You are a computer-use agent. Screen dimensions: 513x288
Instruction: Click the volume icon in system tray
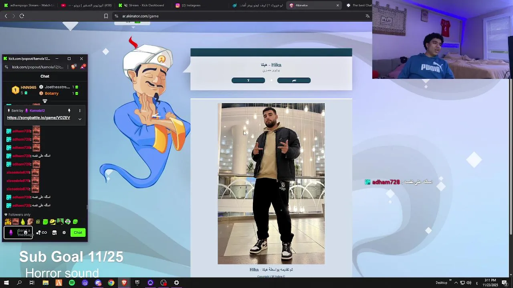[469, 283]
